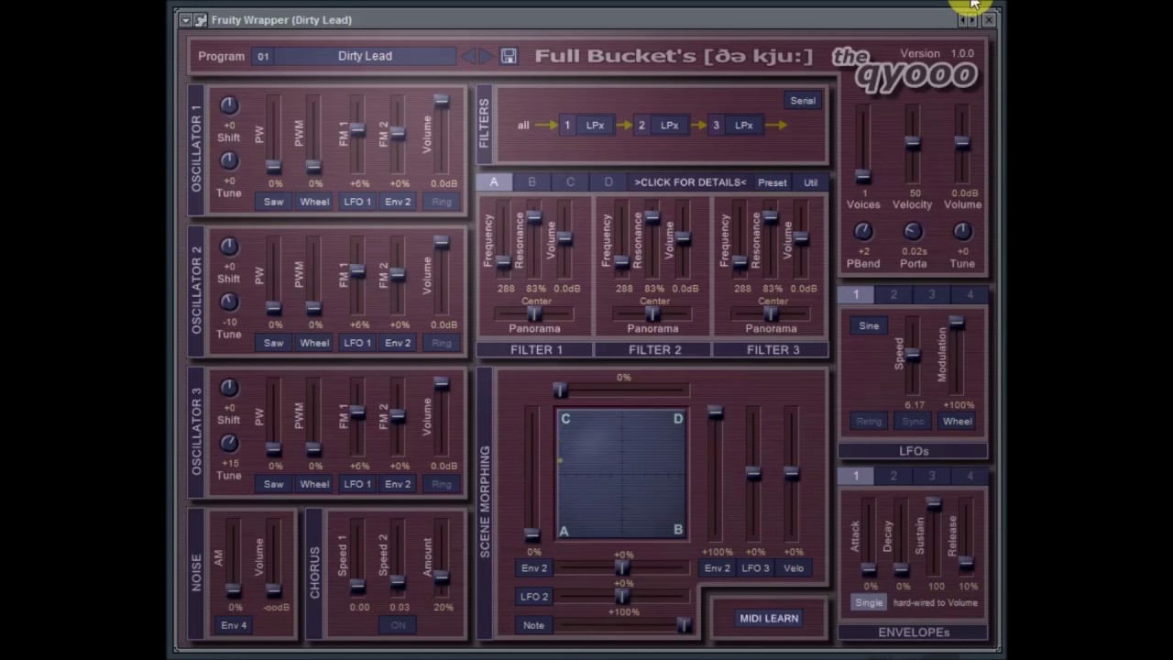Go to next program with right arrow
1173x660 pixels.
point(486,56)
